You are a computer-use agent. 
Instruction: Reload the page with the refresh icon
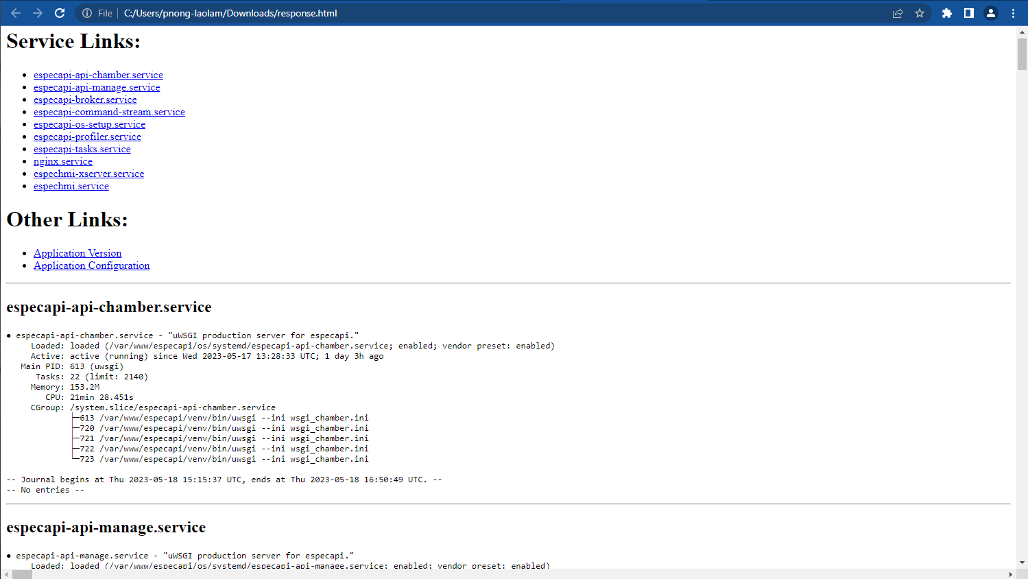pos(60,13)
